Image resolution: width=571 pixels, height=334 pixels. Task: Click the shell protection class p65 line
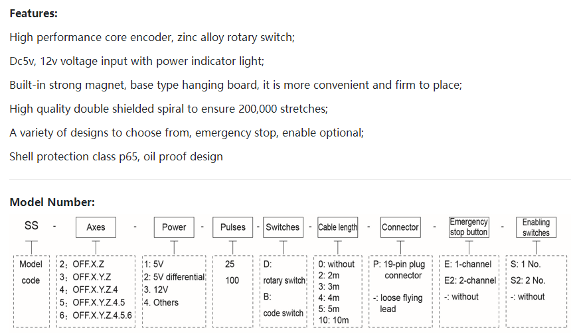click(x=116, y=156)
